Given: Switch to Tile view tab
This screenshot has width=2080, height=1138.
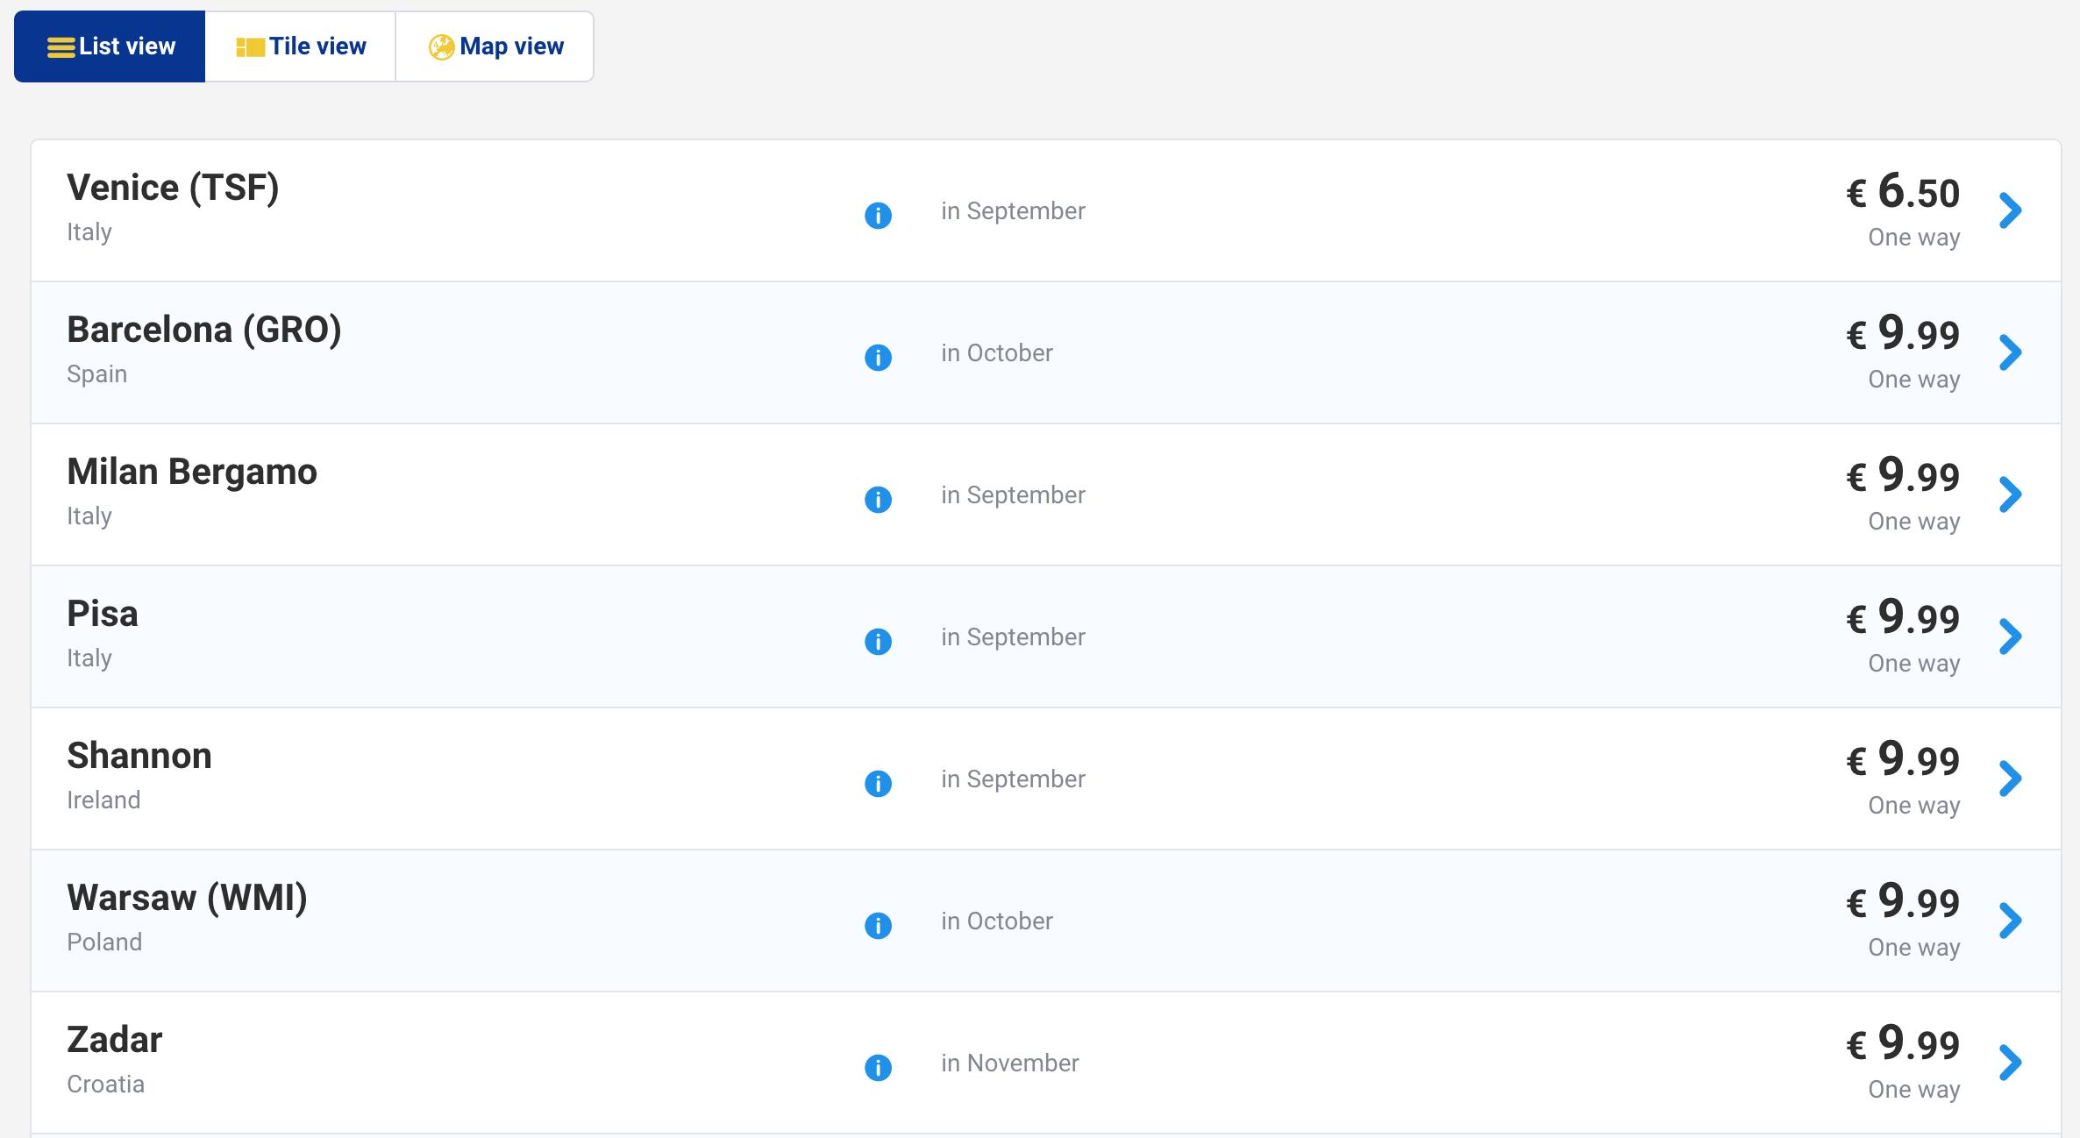Looking at the screenshot, I should [301, 46].
